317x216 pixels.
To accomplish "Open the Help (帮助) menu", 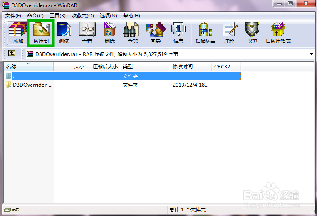I will [x=131, y=16].
